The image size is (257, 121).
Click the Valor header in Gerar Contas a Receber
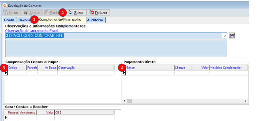pyautogui.click(x=45, y=113)
